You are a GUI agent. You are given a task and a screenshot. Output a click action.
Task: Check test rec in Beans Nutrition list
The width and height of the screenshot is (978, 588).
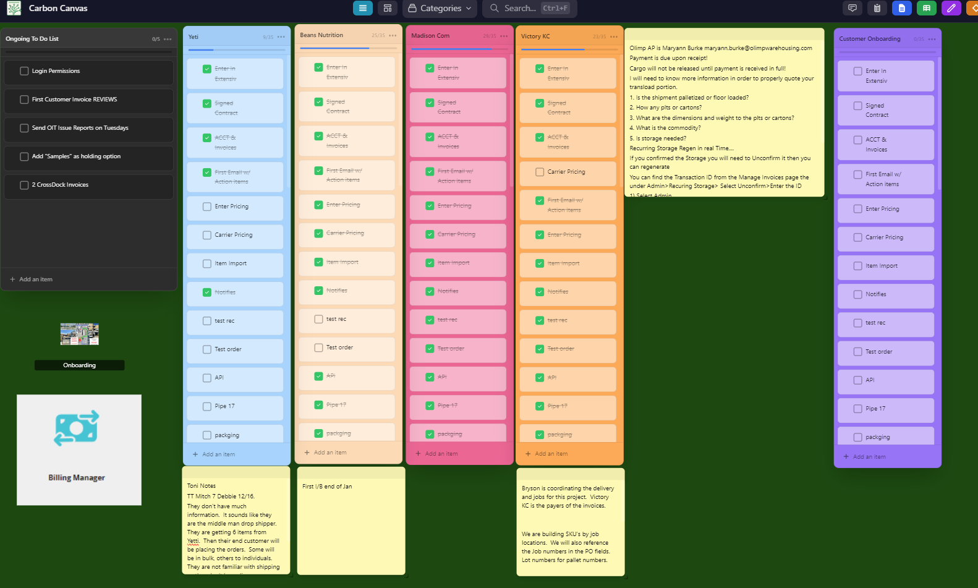[x=318, y=319]
